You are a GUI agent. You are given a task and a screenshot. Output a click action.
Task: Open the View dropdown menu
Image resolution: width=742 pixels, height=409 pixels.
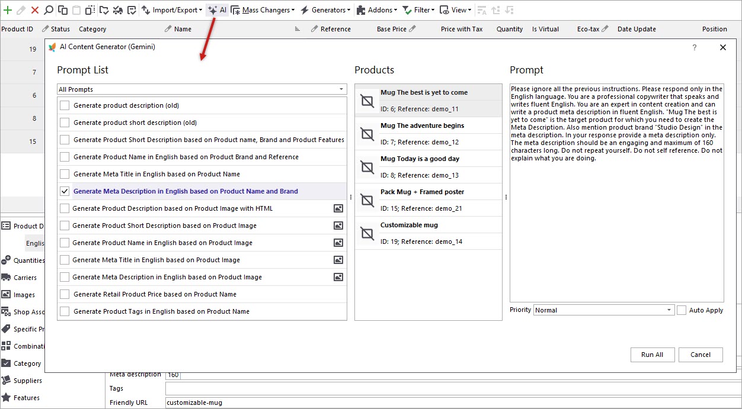[x=456, y=10]
